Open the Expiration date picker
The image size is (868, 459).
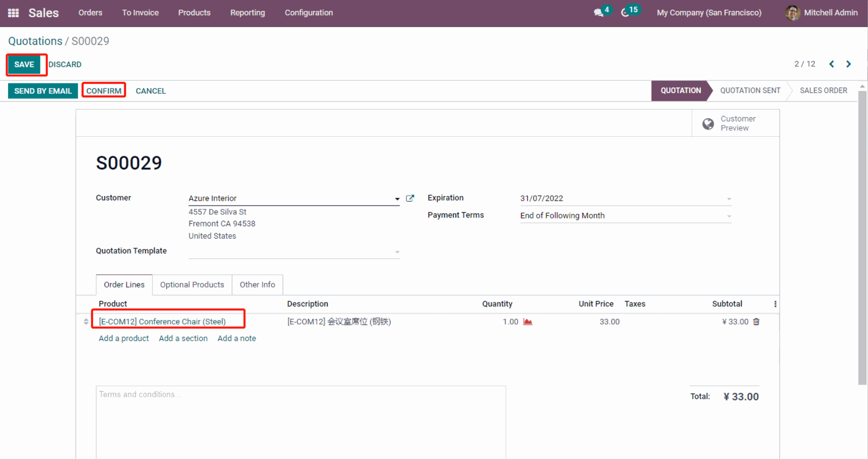[624, 199]
